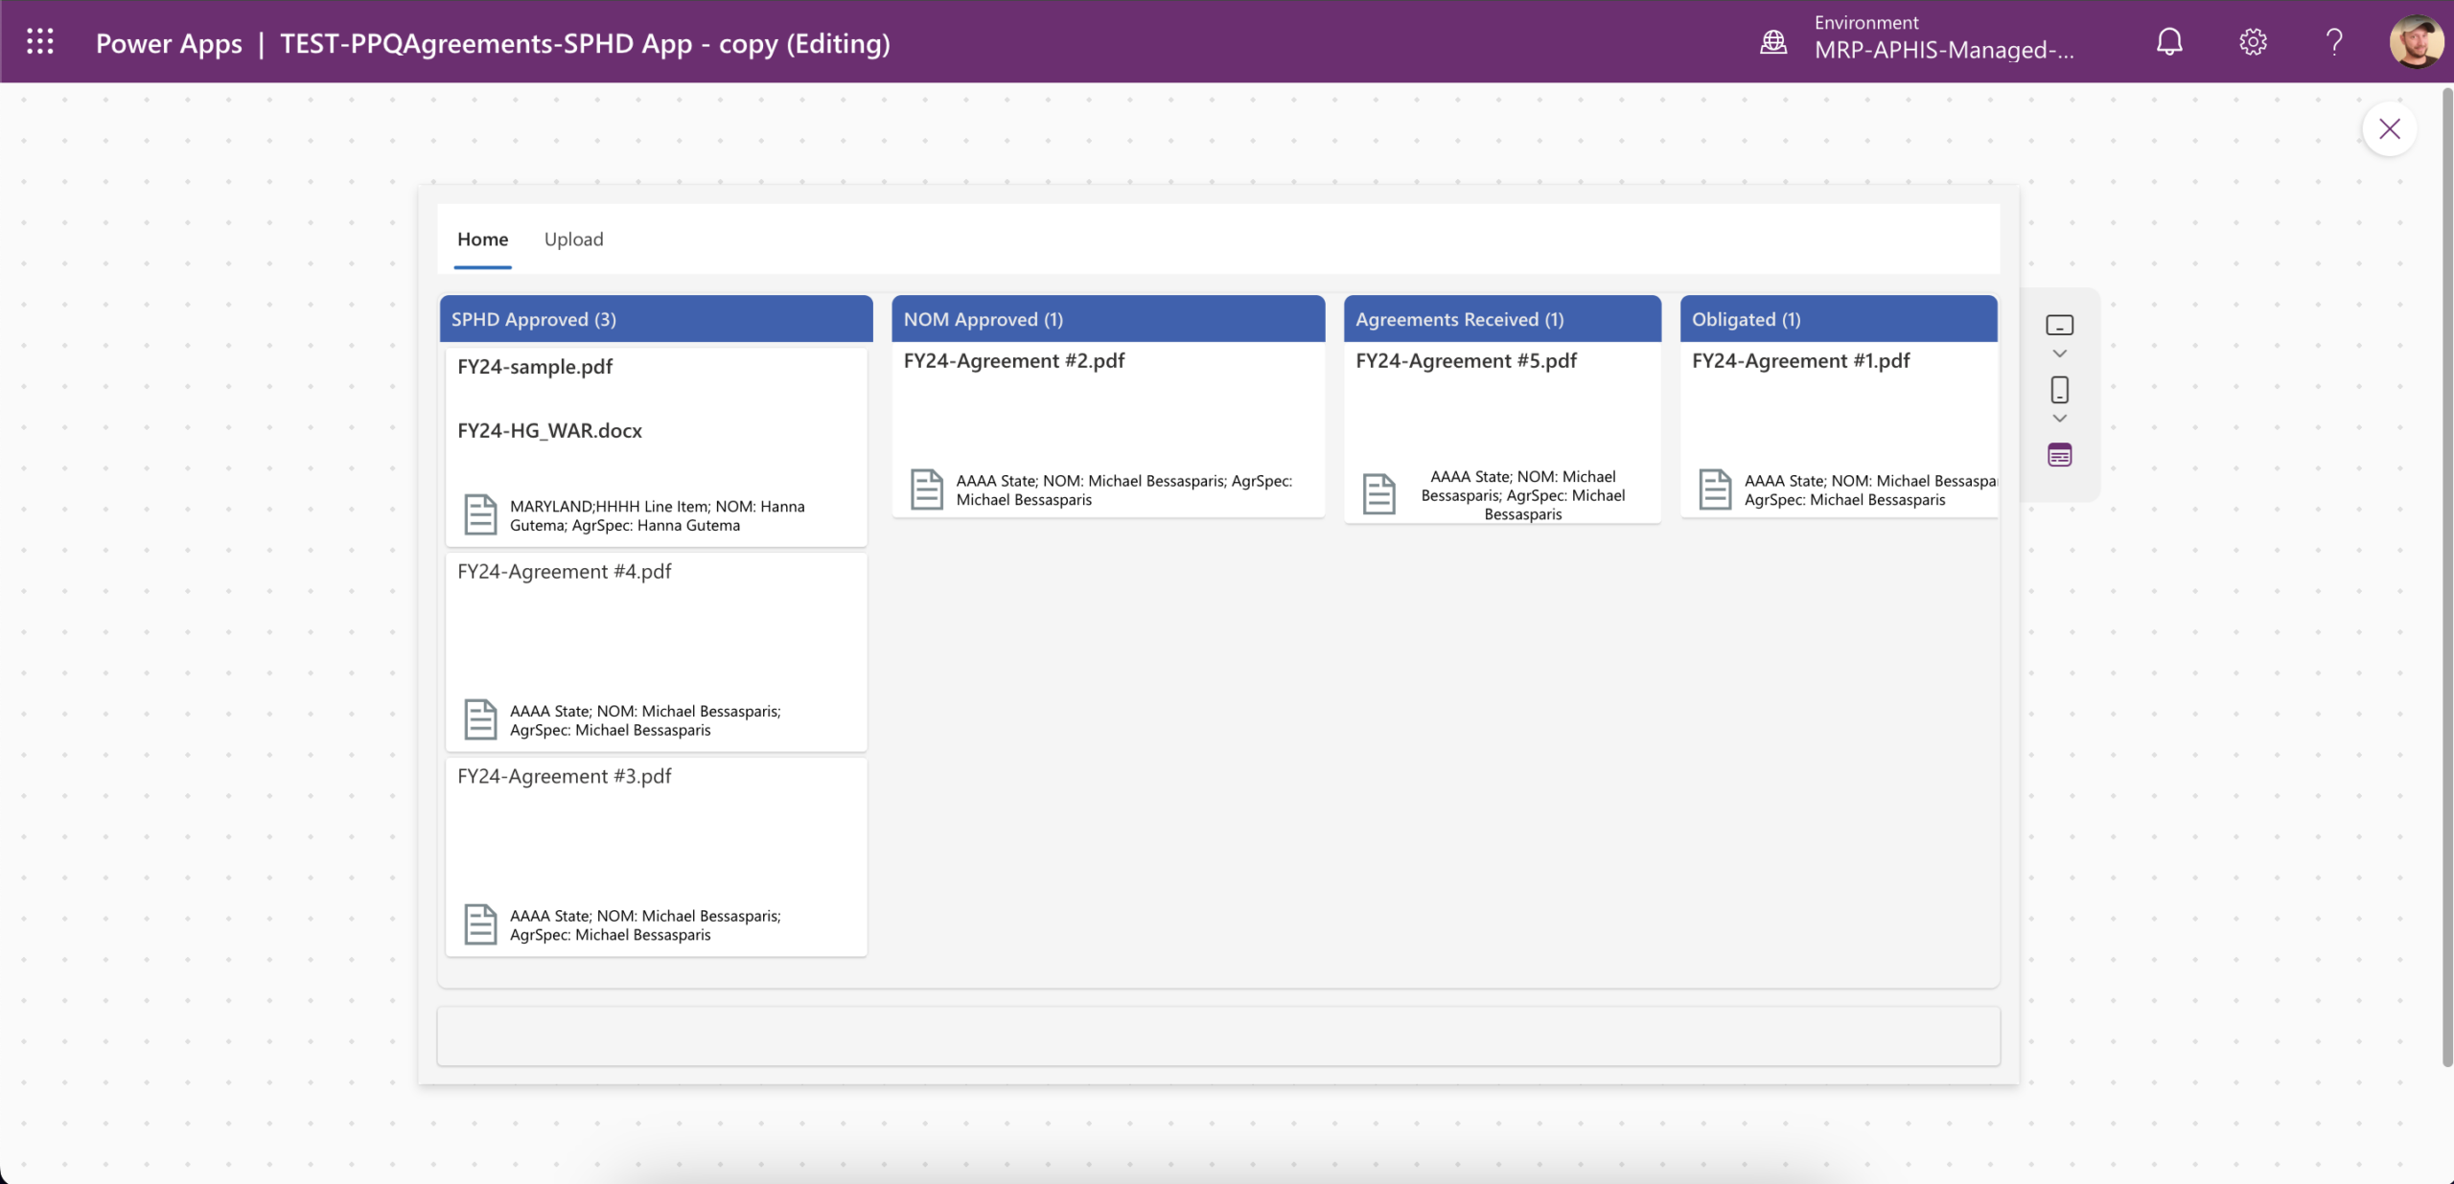2454x1184 pixels.
Task: Open the settings gear
Action: [x=2253, y=42]
